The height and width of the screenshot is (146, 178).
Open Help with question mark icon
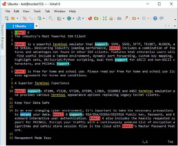pyautogui.click(x=155, y=18)
